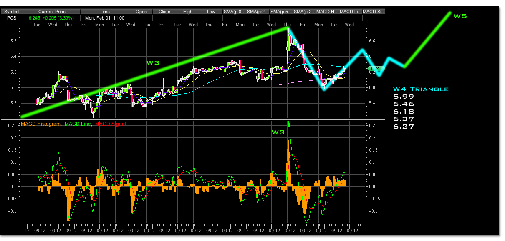This screenshot has height=241, width=505.
Task: Click the SMA(p:5 column header
Action: [x=281, y=12]
